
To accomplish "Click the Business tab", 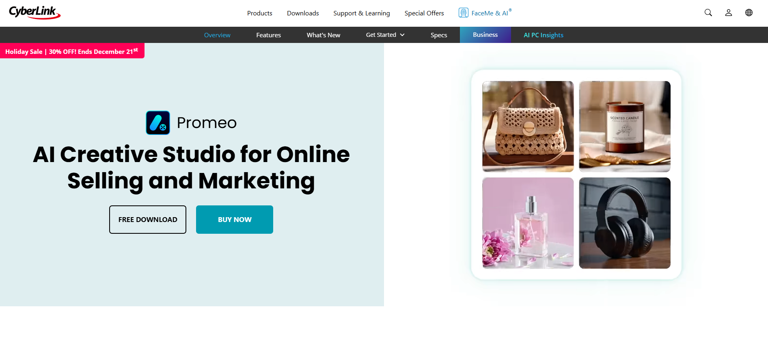I will pos(485,35).
